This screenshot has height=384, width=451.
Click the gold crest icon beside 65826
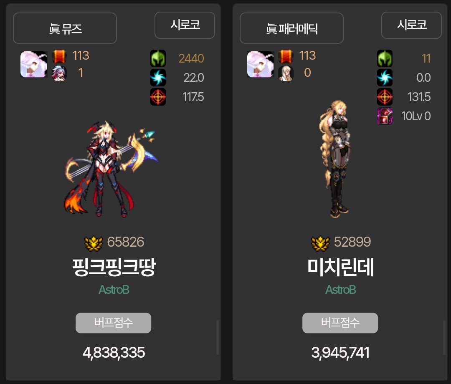click(94, 243)
